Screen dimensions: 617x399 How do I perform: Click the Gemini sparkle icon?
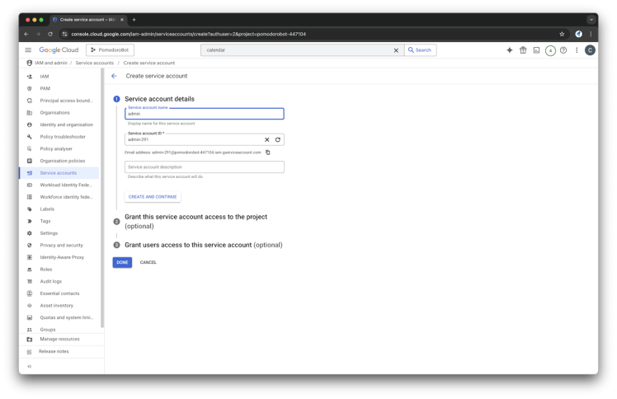(510, 50)
